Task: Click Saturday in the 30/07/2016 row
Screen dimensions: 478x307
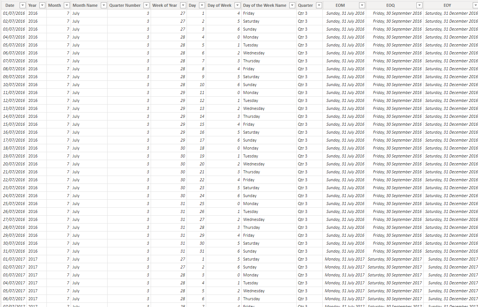Action: 251,243
